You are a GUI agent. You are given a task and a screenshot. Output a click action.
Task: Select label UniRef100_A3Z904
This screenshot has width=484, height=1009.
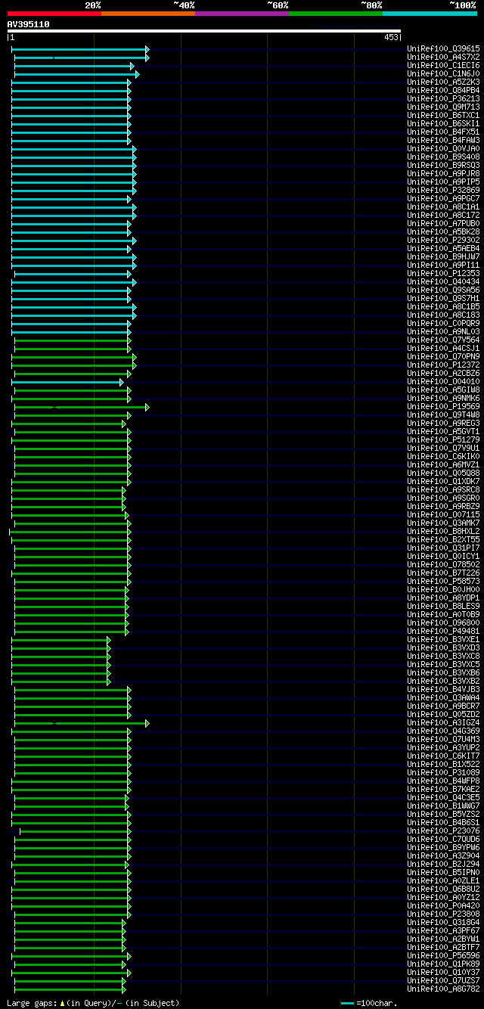443,855
